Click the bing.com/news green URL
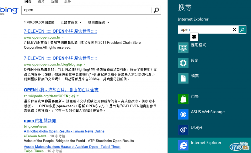 [35, 126]
